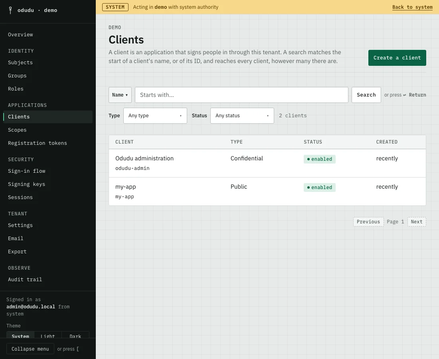The image size is (439, 359).
Task: Click recently cell for my-app
Action: tap(387, 187)
